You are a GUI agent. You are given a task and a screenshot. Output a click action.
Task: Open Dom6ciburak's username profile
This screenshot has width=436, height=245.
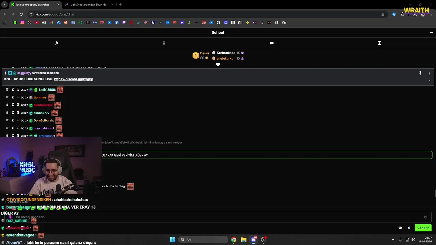(x=43, y=121)
